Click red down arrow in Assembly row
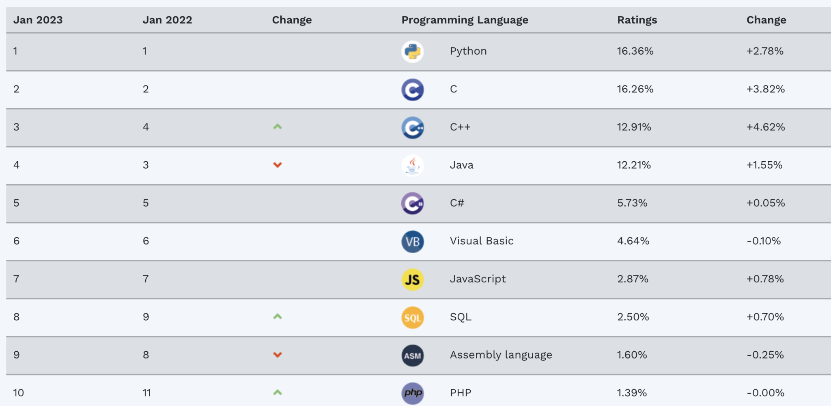 click(x=278, y=355)
